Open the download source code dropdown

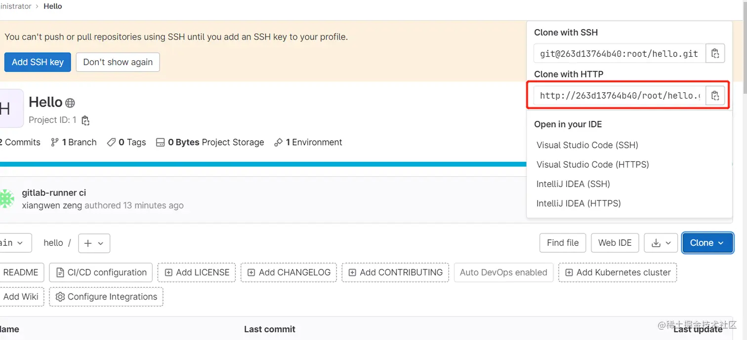click(661, 243)
